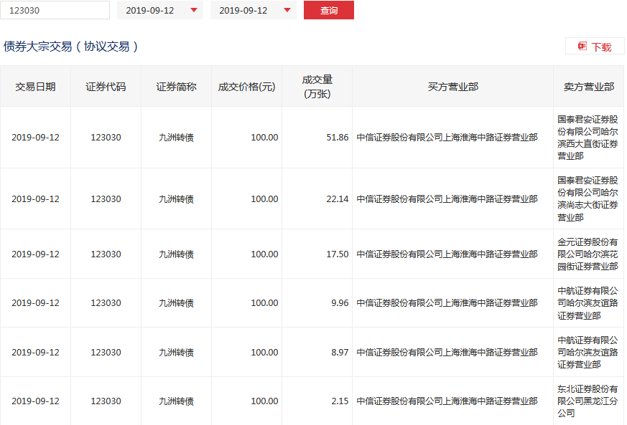Click the 买方营业部 column header
The width and height of the screenshot is (627, 425).
click(452, 87)
